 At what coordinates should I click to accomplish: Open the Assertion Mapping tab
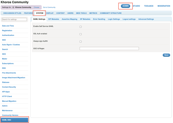coord(70,19)
